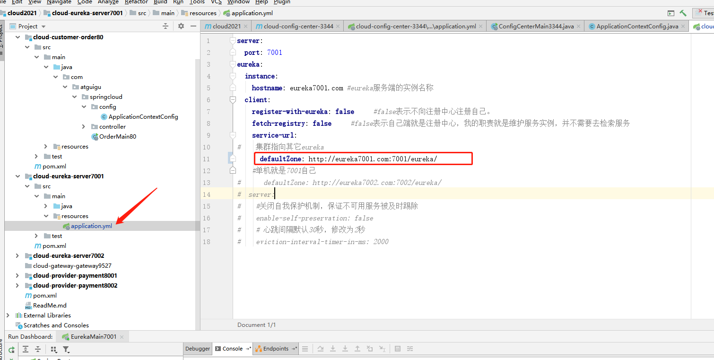Collapse all nodes in Run Dashboard

pyautogui.click(x=38, y=350)
